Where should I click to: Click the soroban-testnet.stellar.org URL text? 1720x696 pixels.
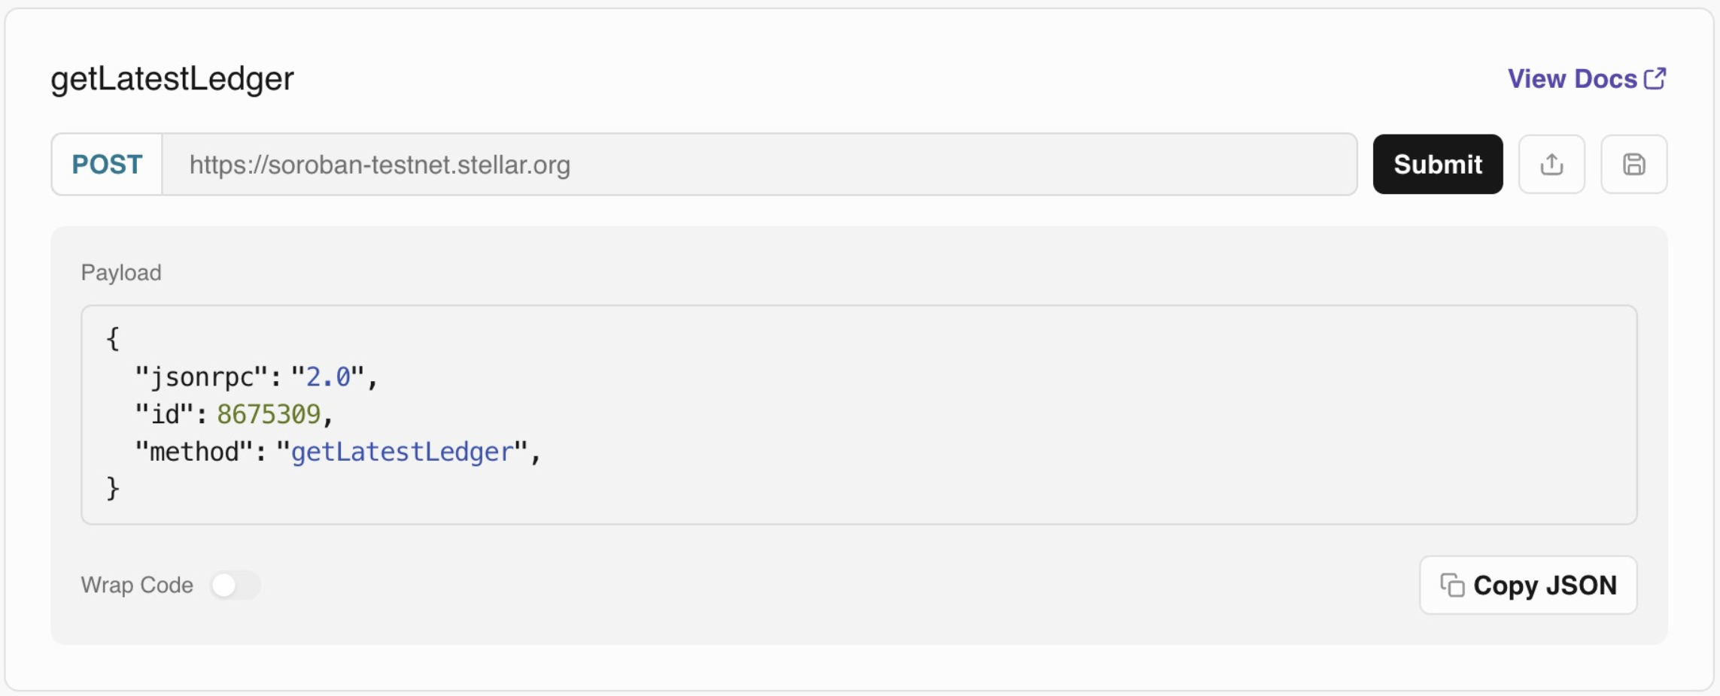[379, 165]
